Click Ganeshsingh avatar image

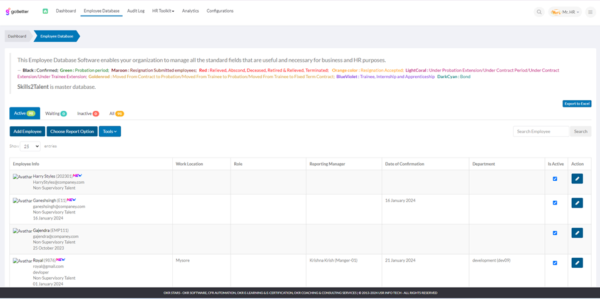(x=23, y=201)
